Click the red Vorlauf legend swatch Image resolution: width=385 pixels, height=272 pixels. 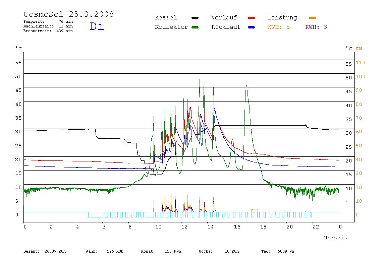252,18
